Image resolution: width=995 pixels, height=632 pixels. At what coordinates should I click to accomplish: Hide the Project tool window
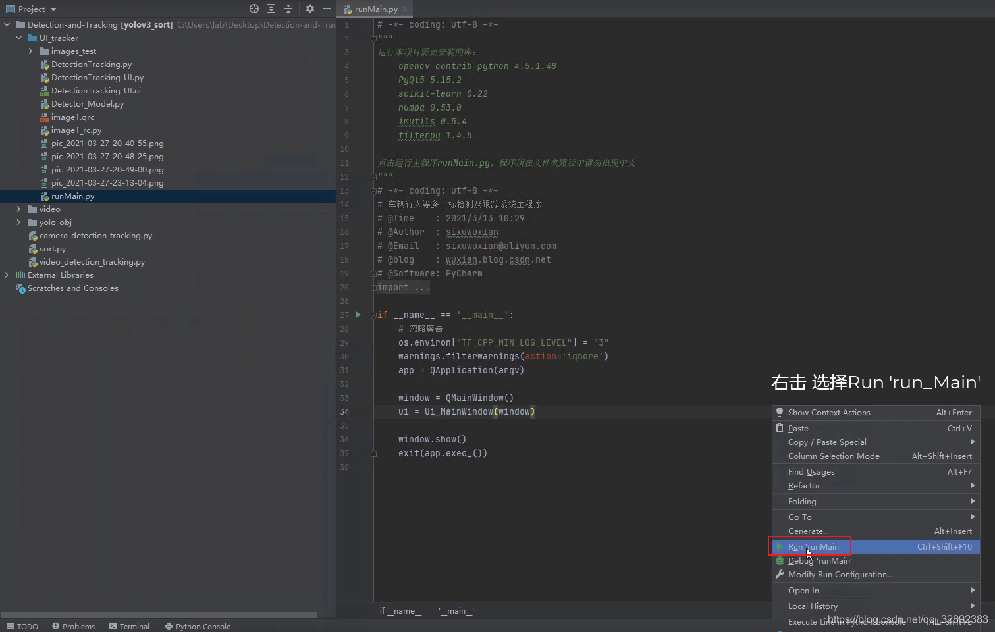tap(327, 9)
